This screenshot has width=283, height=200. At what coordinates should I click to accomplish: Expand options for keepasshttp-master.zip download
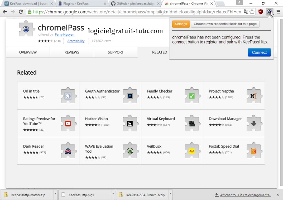pos(55,194)
